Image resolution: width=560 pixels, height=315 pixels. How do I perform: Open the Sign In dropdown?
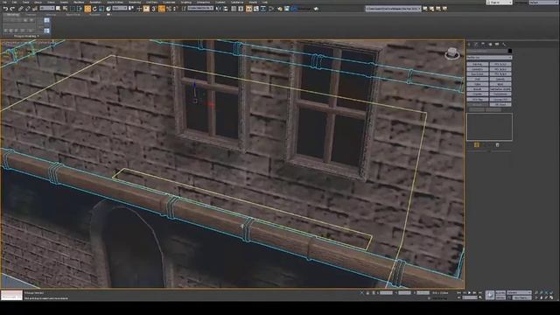click(499, 3)
